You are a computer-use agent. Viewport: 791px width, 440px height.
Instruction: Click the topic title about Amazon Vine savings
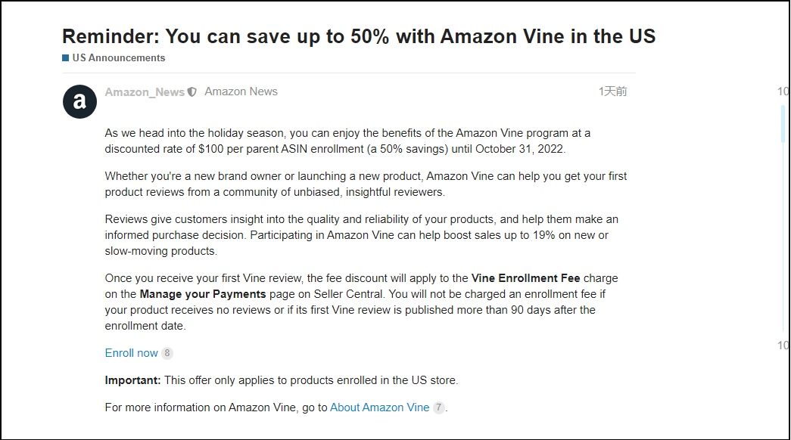[358, 36]
